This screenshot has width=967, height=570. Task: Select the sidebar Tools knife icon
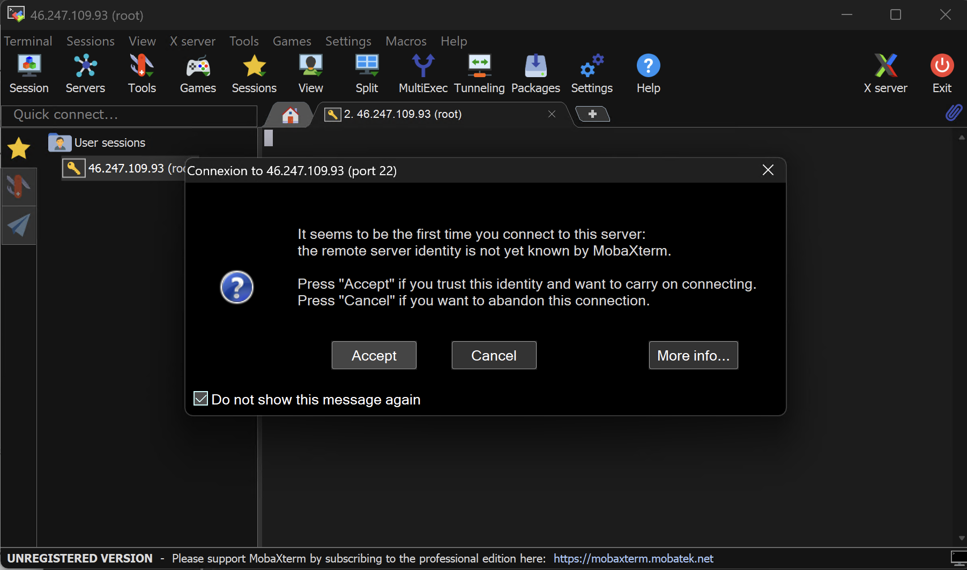[x=19, y=187]
